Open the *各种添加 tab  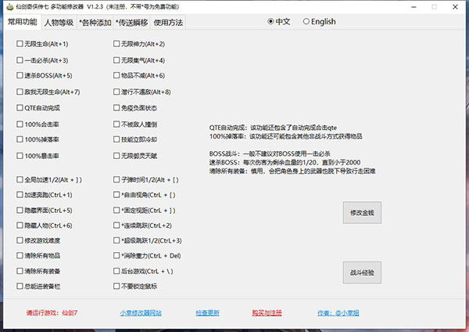[95, 23]
